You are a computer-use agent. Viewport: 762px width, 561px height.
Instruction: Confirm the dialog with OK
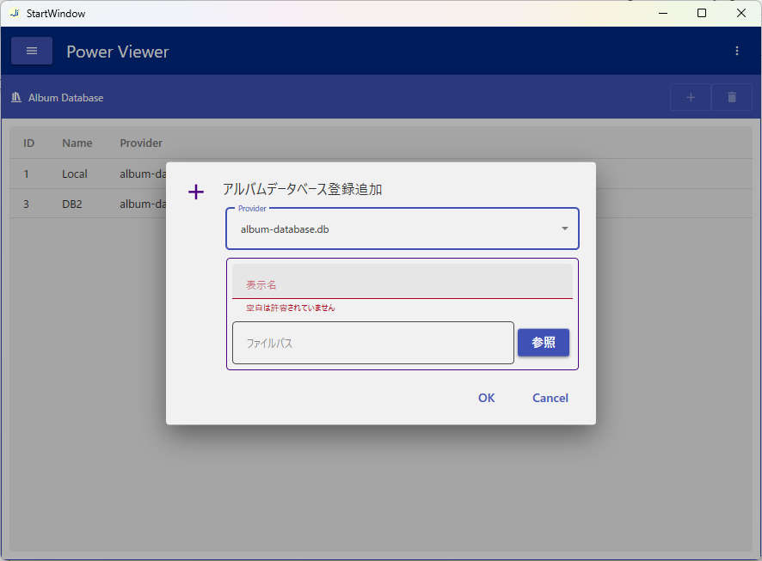pos(486,398)
